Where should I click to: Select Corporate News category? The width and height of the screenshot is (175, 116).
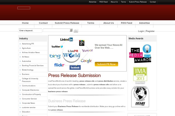pyautogui.click(x=29, y=103)
